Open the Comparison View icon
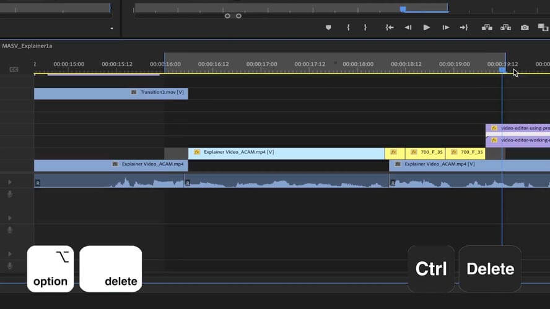 pos(543,27)
